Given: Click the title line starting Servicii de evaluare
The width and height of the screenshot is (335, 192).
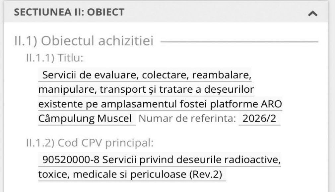Looking at the screenshot, I should [145, 75].
